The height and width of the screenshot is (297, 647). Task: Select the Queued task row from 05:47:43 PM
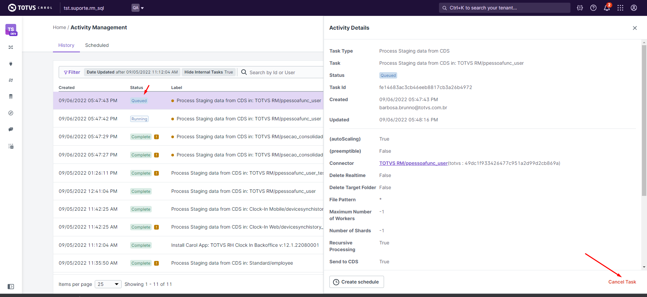[x=188, y=100]
